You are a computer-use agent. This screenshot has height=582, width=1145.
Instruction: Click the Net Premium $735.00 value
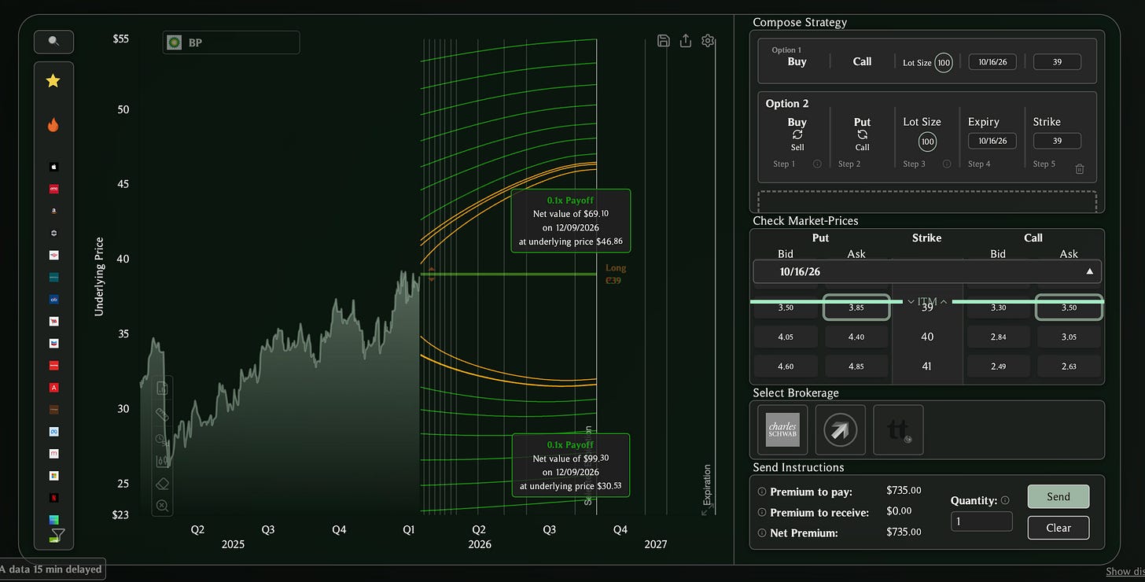coord(904,532)
